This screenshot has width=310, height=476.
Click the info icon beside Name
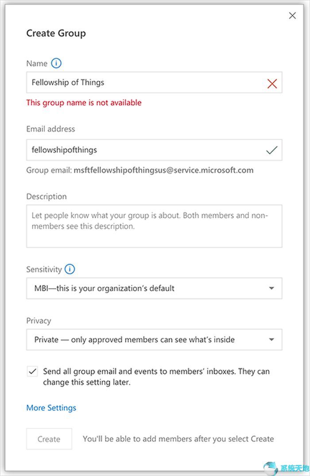coord(56,63)
